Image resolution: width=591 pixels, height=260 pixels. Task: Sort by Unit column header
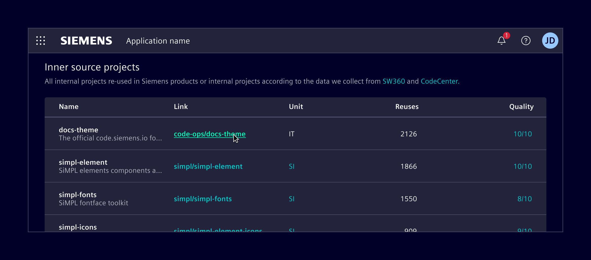296,107
